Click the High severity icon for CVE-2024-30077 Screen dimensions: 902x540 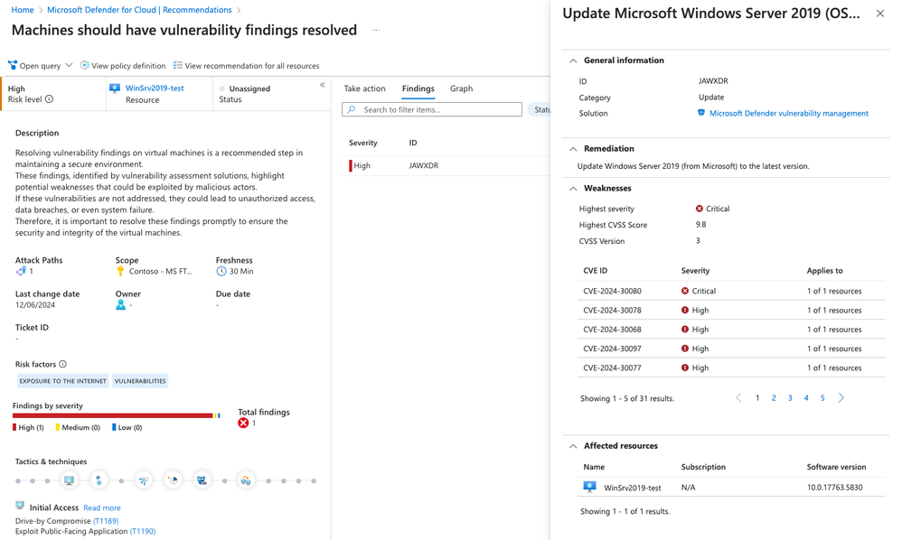pyautogui.click(x=685, y=368)
